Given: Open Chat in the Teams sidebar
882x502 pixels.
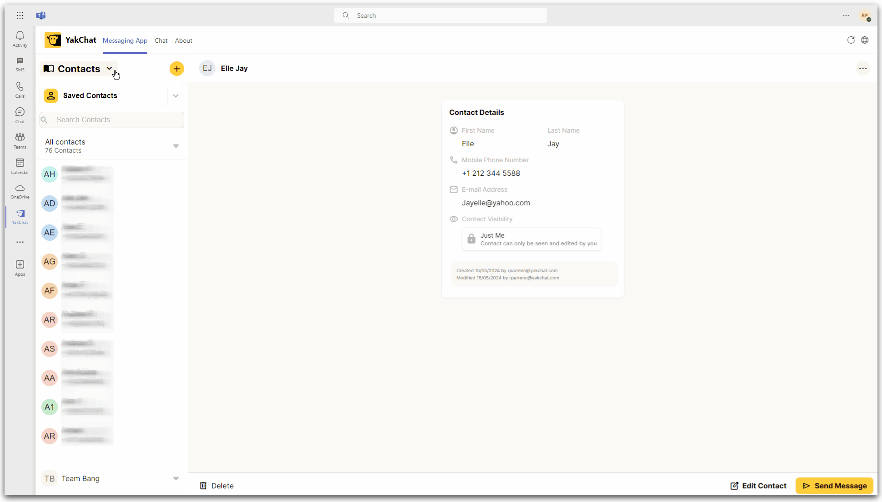Looking at the screenshot, I should [20, 115].
